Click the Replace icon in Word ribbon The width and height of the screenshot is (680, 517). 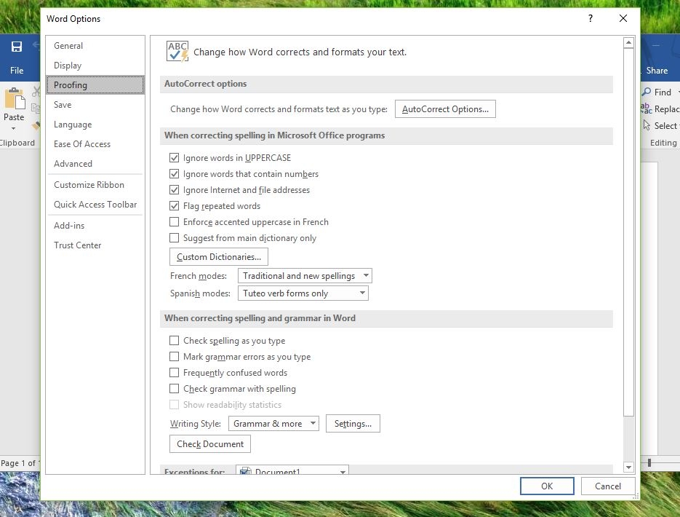[x=646, y=108]
